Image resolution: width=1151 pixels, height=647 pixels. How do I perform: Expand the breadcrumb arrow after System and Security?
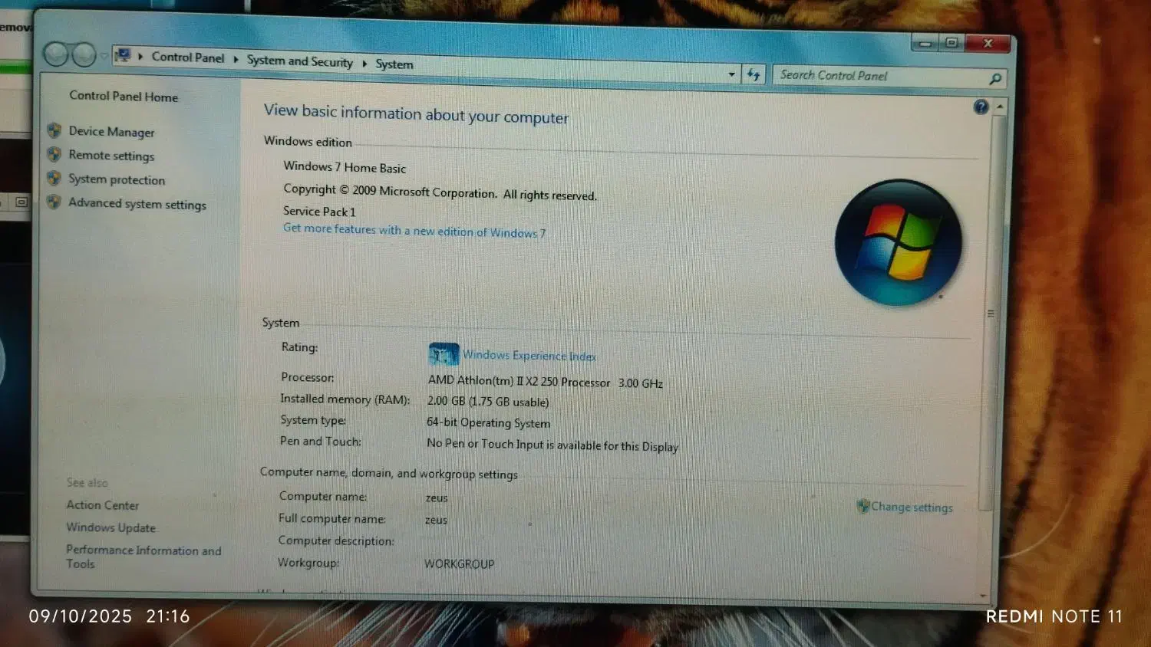(364, 63)
